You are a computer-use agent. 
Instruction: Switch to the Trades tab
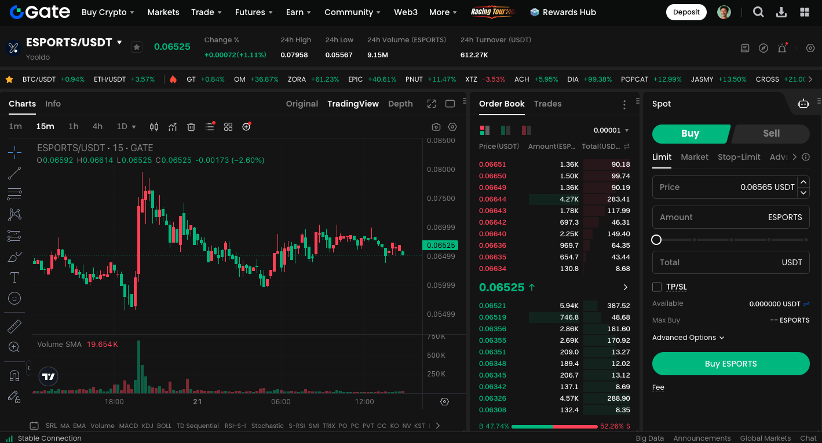(x=547, y=104)
